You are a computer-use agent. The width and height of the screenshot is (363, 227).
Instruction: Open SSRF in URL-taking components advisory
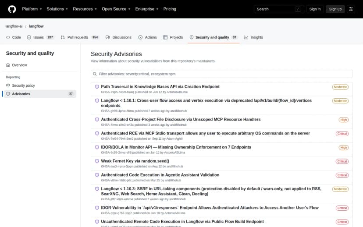click(211, 192)
